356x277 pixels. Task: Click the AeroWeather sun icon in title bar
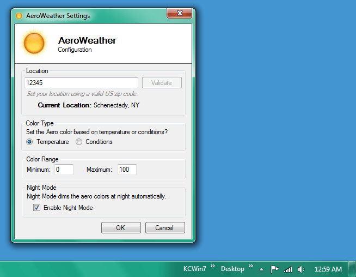tap(19, 16)
